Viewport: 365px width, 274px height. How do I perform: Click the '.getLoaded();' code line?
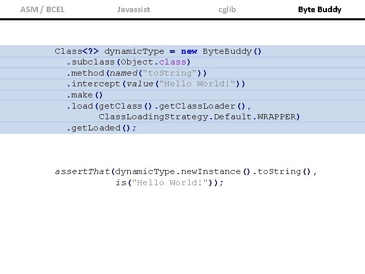coord(101,128)
